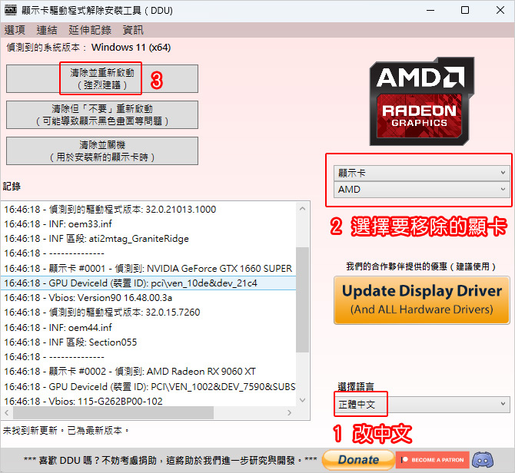Open the 資訊 menu
Screen dimensions: 515x473
133,30
